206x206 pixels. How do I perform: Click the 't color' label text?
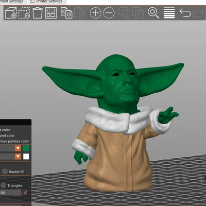(5, 130)
